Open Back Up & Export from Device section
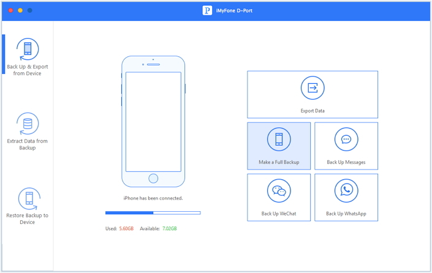 28,57
